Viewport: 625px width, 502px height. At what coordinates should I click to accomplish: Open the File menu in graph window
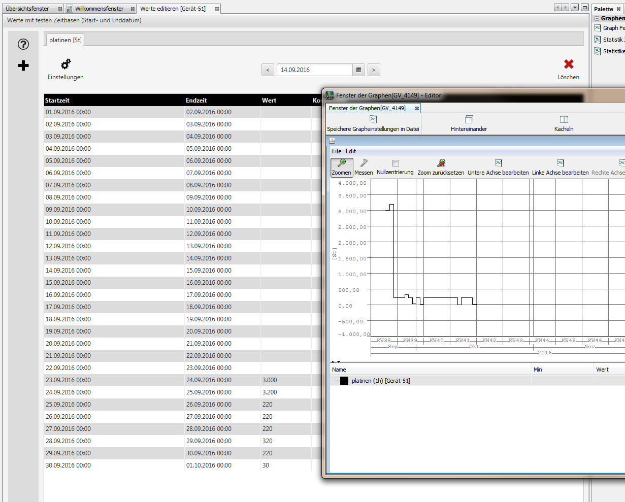point(337,151)
